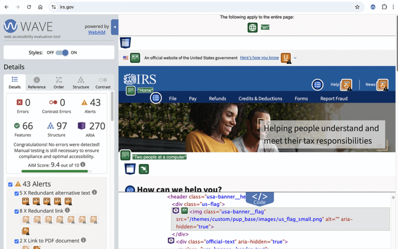
Task: Uncheck the 43 Alerts checkbox
Action: click(x=10, y=185)
